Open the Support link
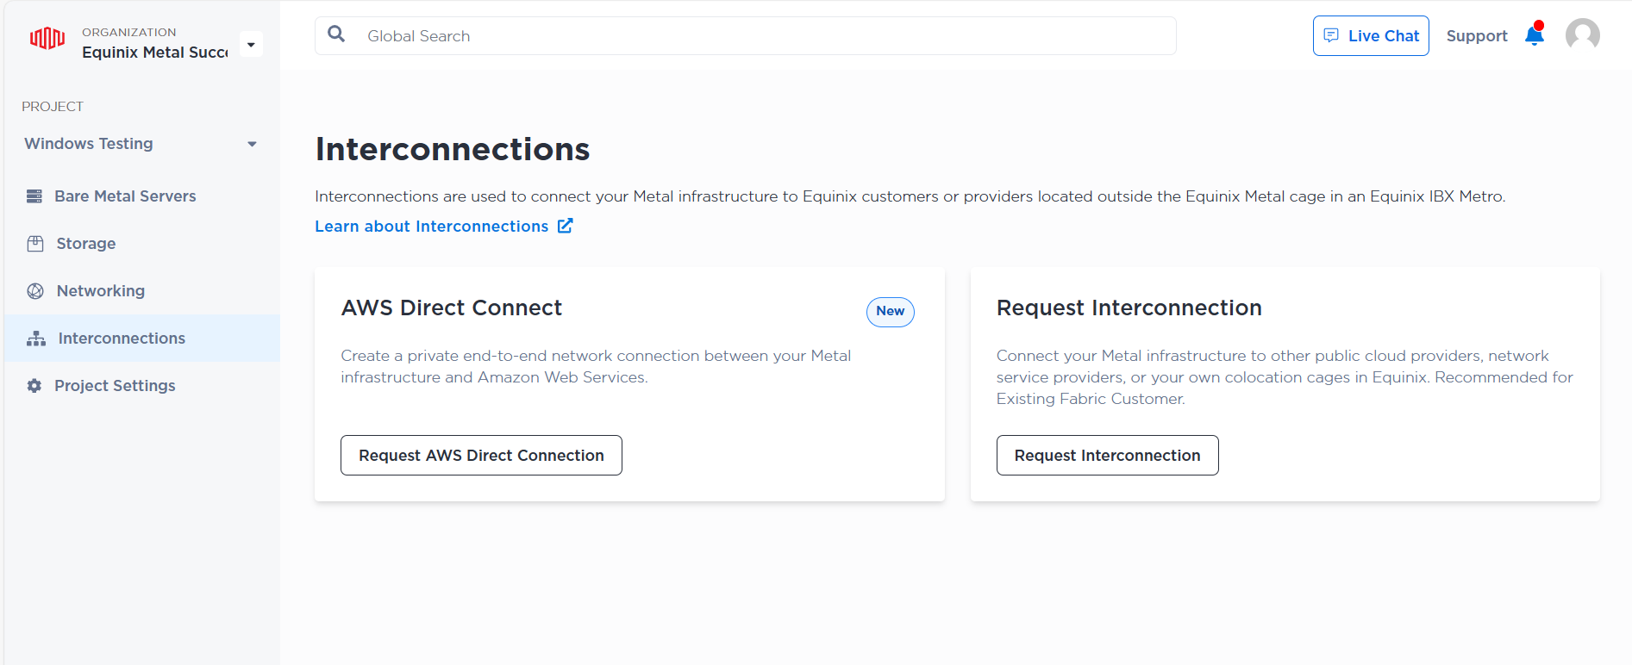1632x665 pixels. tap(1476, 36)
